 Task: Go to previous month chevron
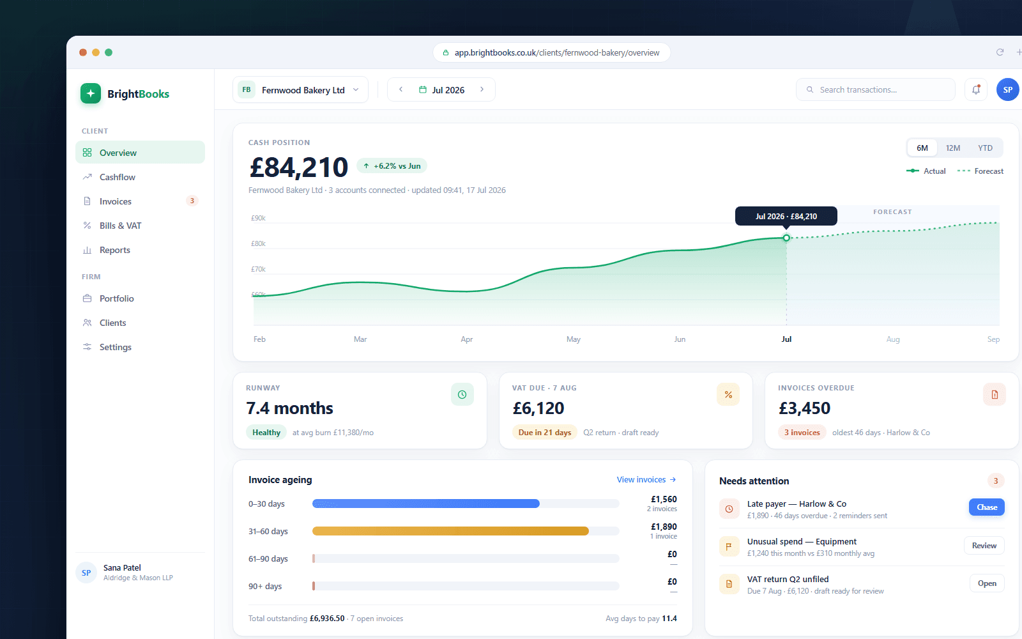400,89
